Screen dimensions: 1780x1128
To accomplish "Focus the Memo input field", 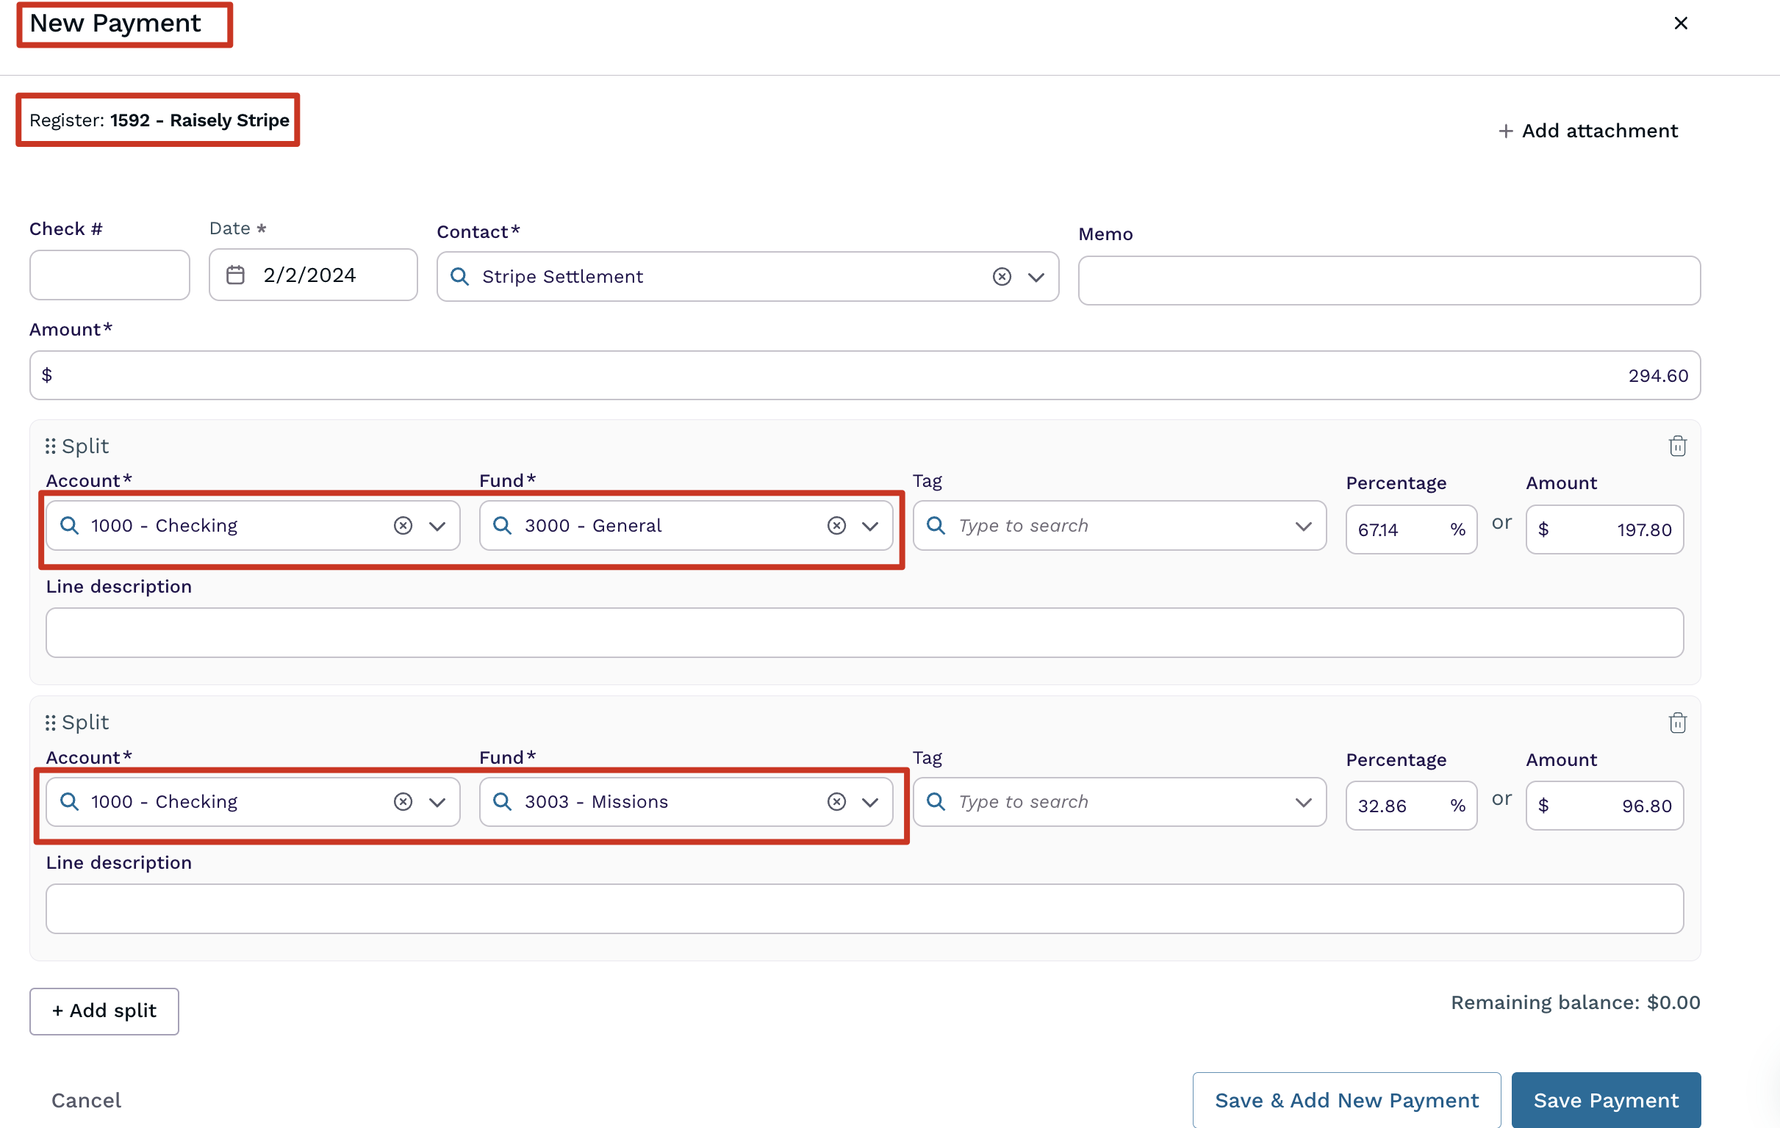I will tap(1388, 280).
